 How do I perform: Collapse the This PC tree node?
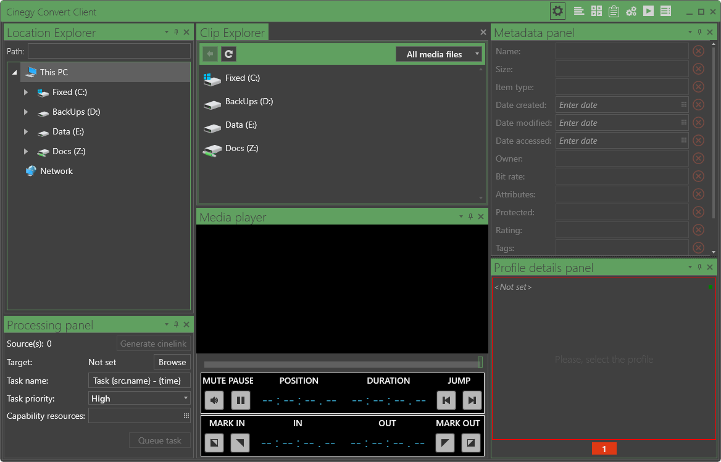[x=15, y=73]
